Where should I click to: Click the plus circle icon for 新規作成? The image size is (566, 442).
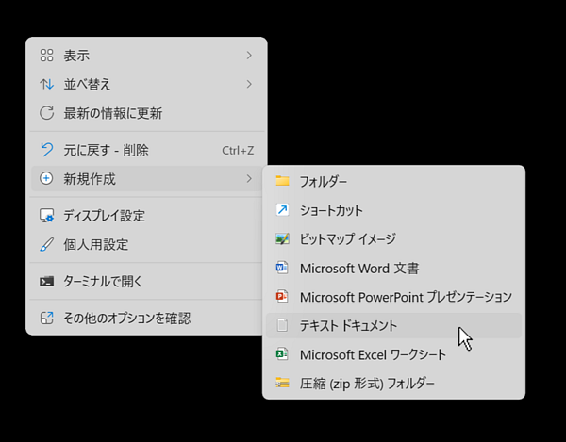coord(46,178)
